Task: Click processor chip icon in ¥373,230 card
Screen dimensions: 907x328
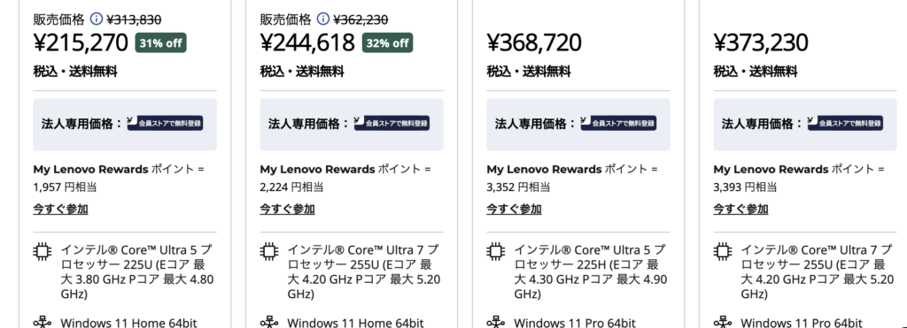Action: click(722, 251)
